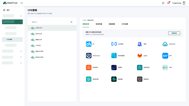The height and width of the screenshot is (106, 189).
Task: Open the 服务器A icon
Action: pyautogui.click(x=114, y=79)
